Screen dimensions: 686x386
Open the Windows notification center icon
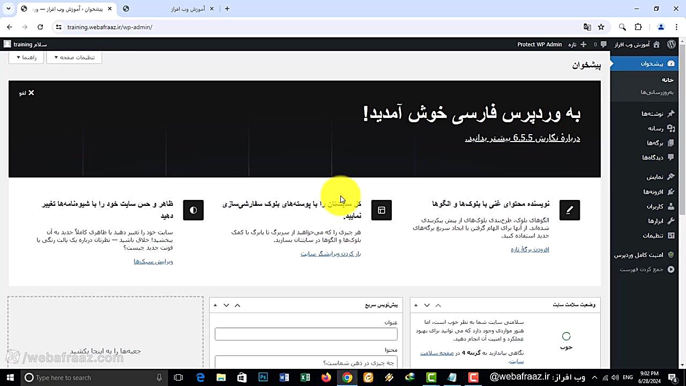[x=672, y=377]
